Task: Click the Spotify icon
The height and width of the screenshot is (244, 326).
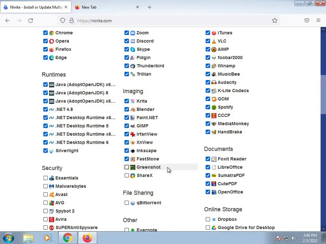Action: (x=214, y=107)
